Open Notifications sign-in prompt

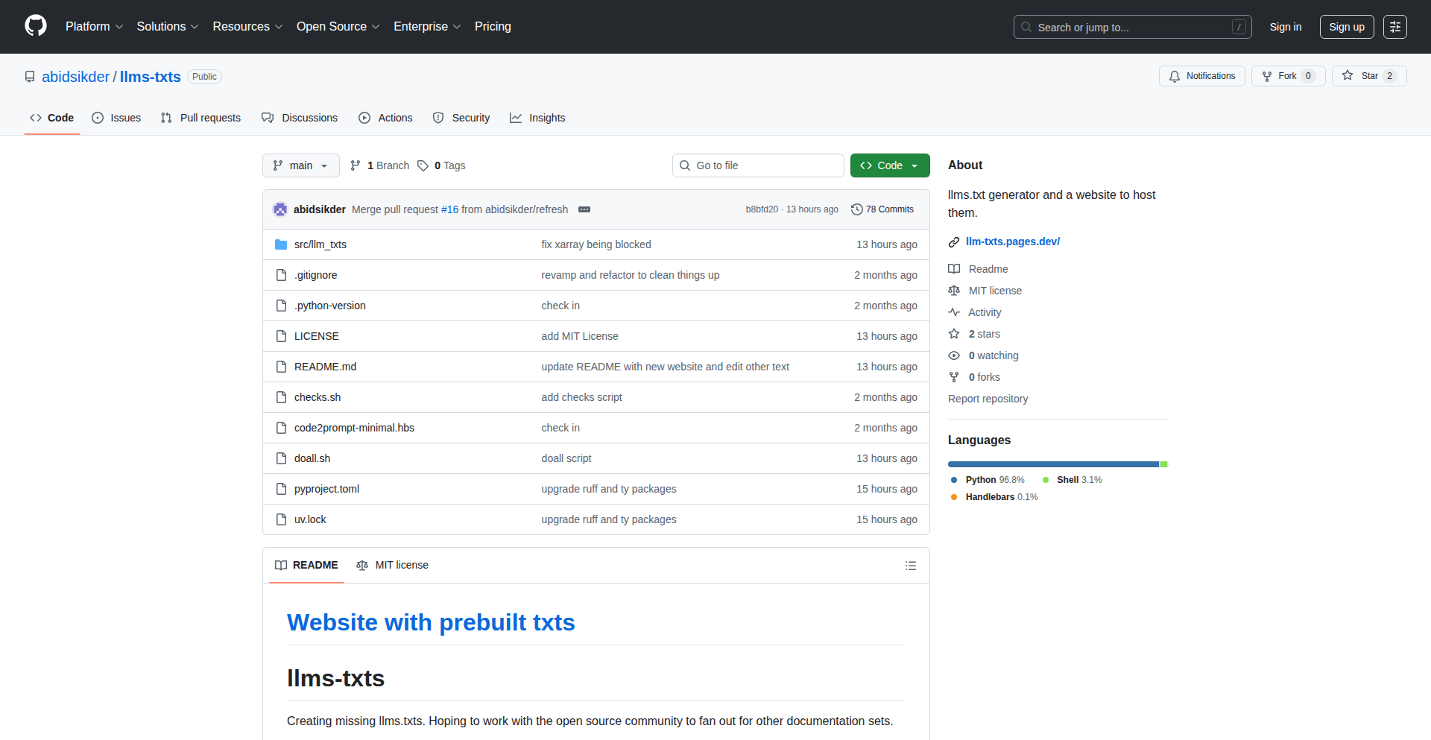(x=1201, y=76)
